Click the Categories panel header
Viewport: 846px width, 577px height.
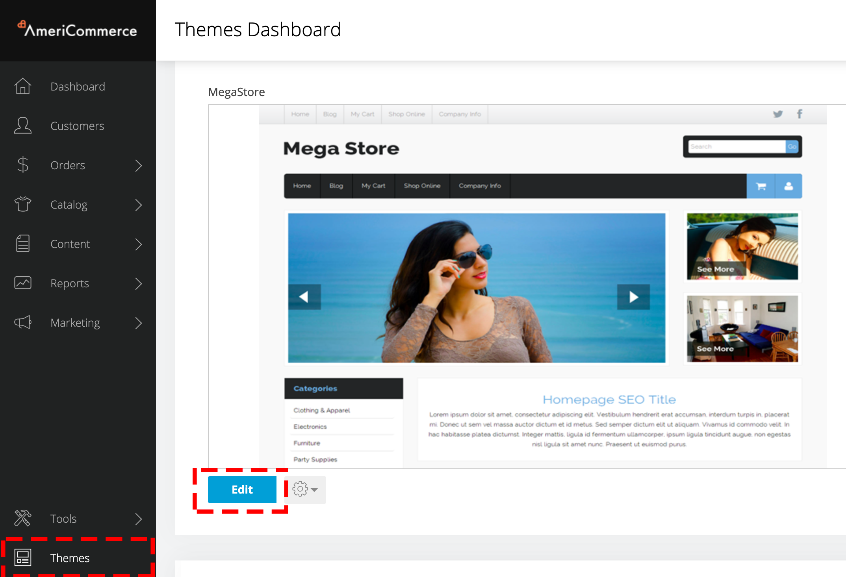[344, 388]
